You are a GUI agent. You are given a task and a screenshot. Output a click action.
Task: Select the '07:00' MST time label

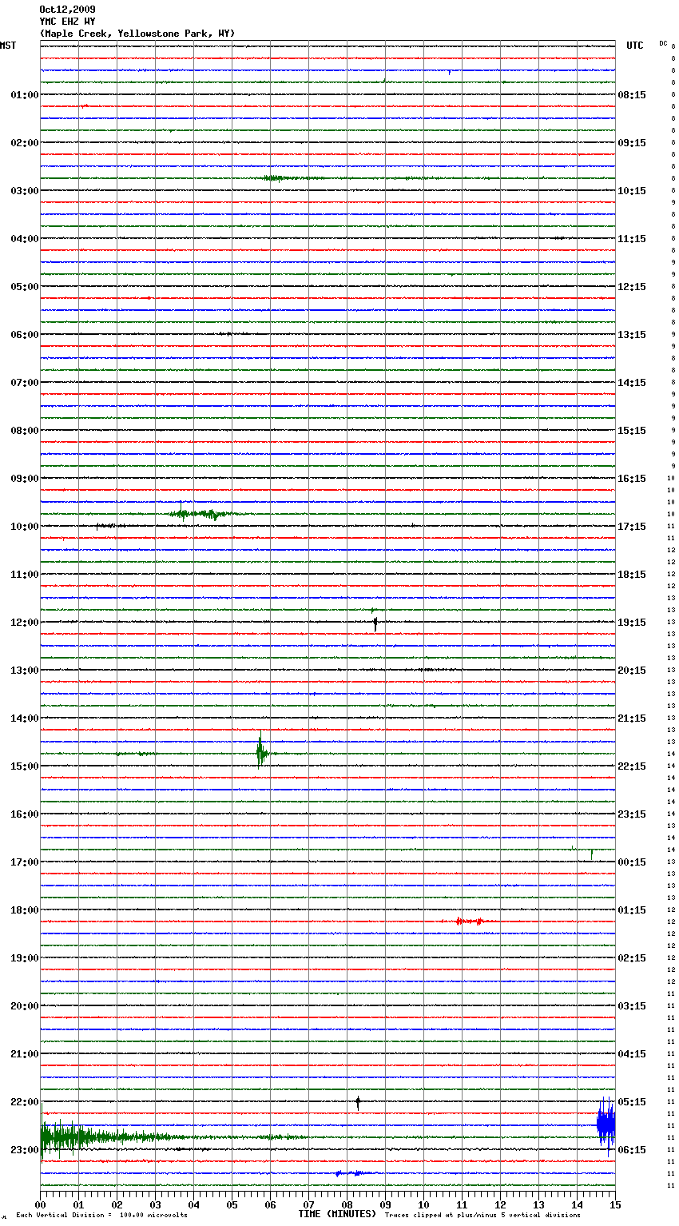pyautogui.click(x=25, y=383)
